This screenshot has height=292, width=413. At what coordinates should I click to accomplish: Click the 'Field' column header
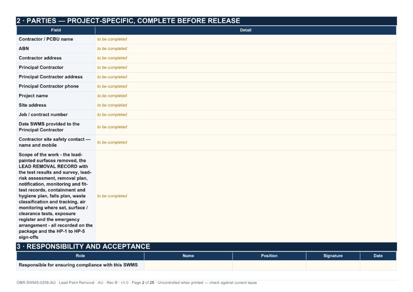point(56,30)
